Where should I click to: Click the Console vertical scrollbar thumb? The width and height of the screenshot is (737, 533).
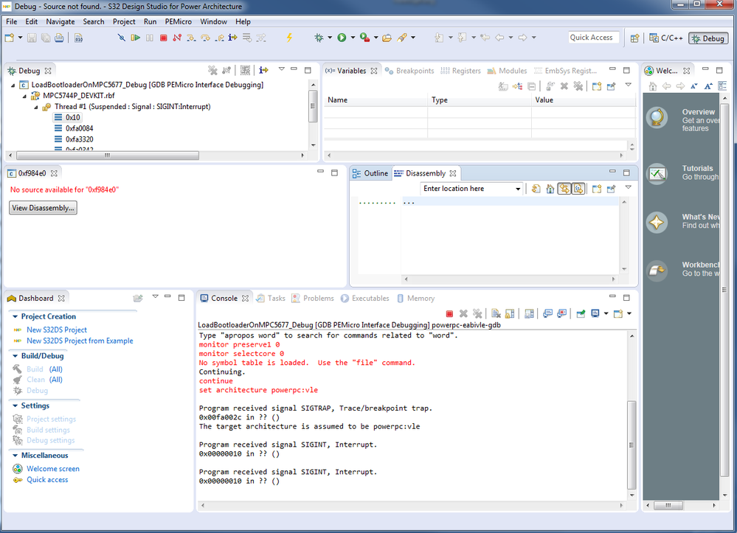coord(632,445)
